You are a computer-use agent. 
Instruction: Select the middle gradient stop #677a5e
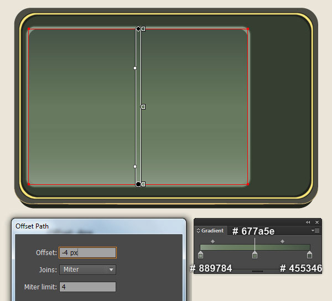(255, 255)
